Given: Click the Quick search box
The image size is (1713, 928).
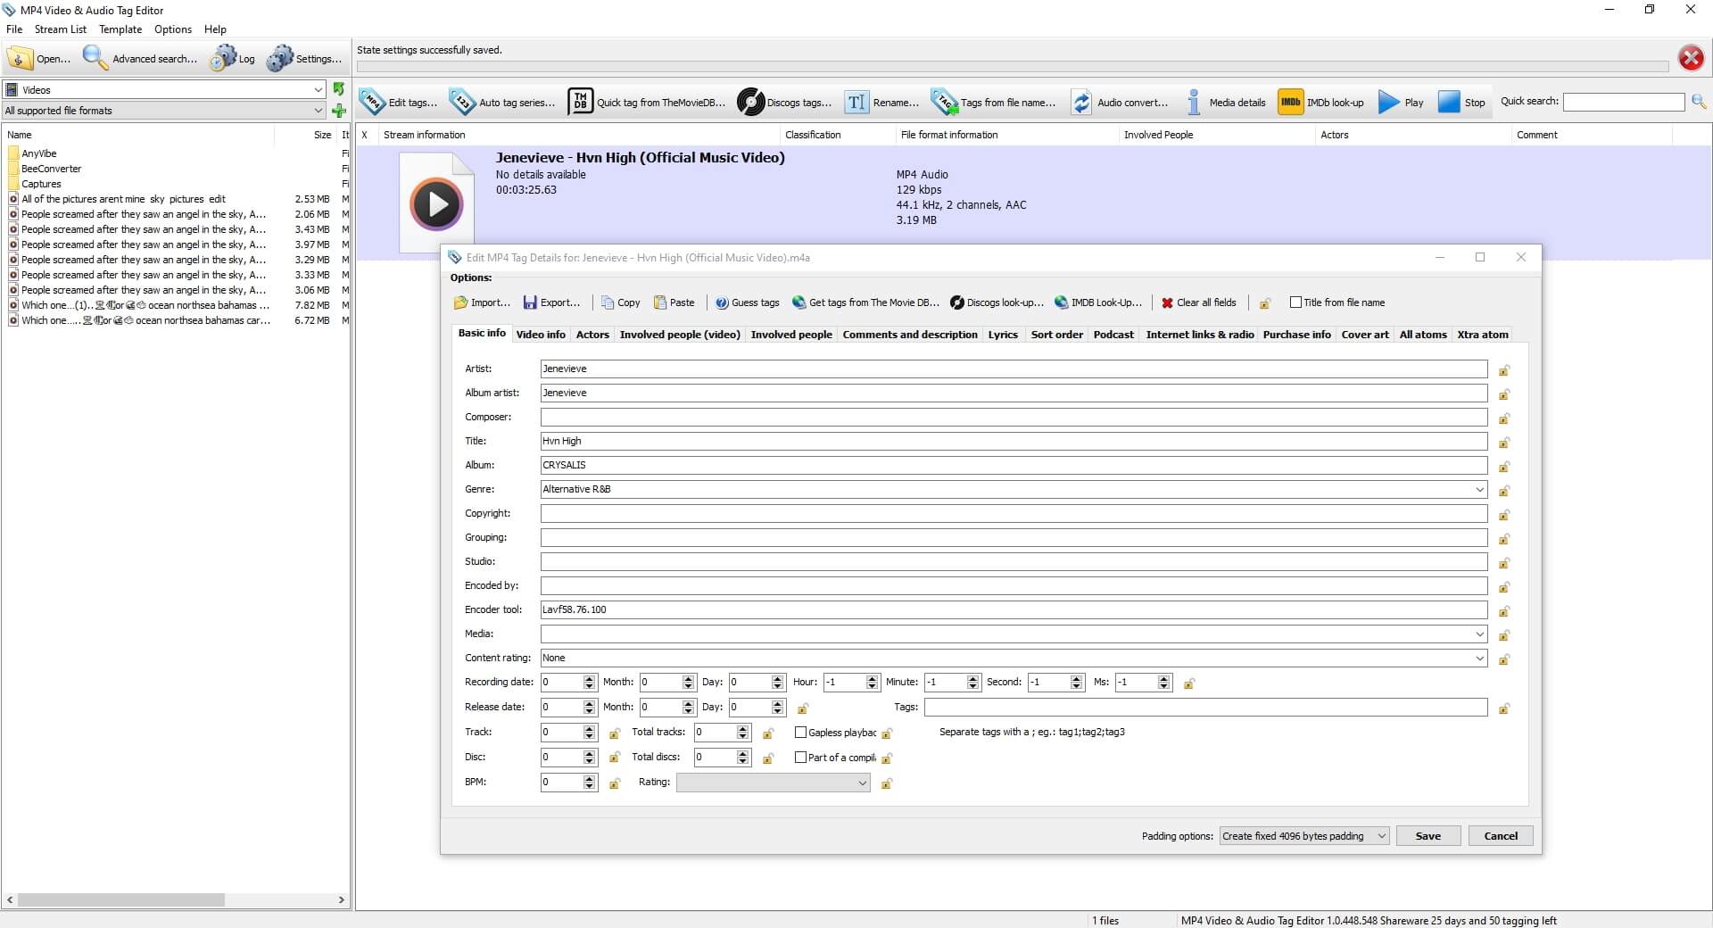Looking at the screenshot, I should (1624, 103).
